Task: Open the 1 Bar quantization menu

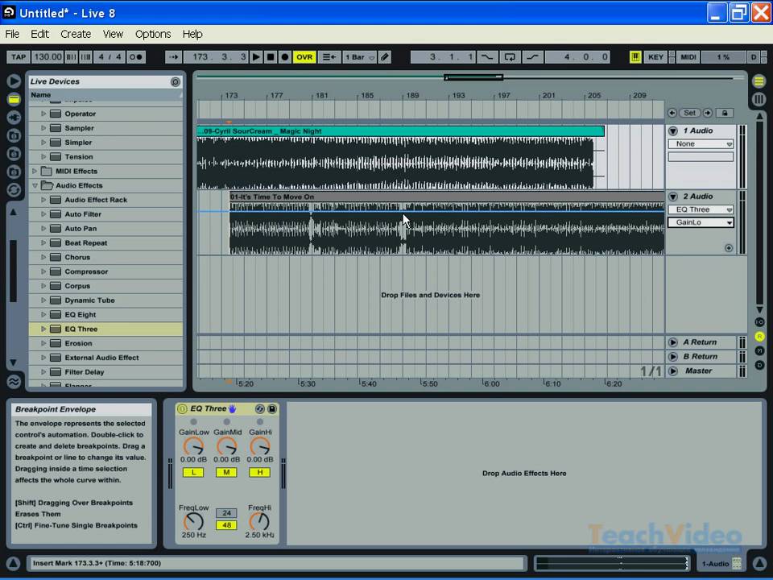Action: pos(359,57)
